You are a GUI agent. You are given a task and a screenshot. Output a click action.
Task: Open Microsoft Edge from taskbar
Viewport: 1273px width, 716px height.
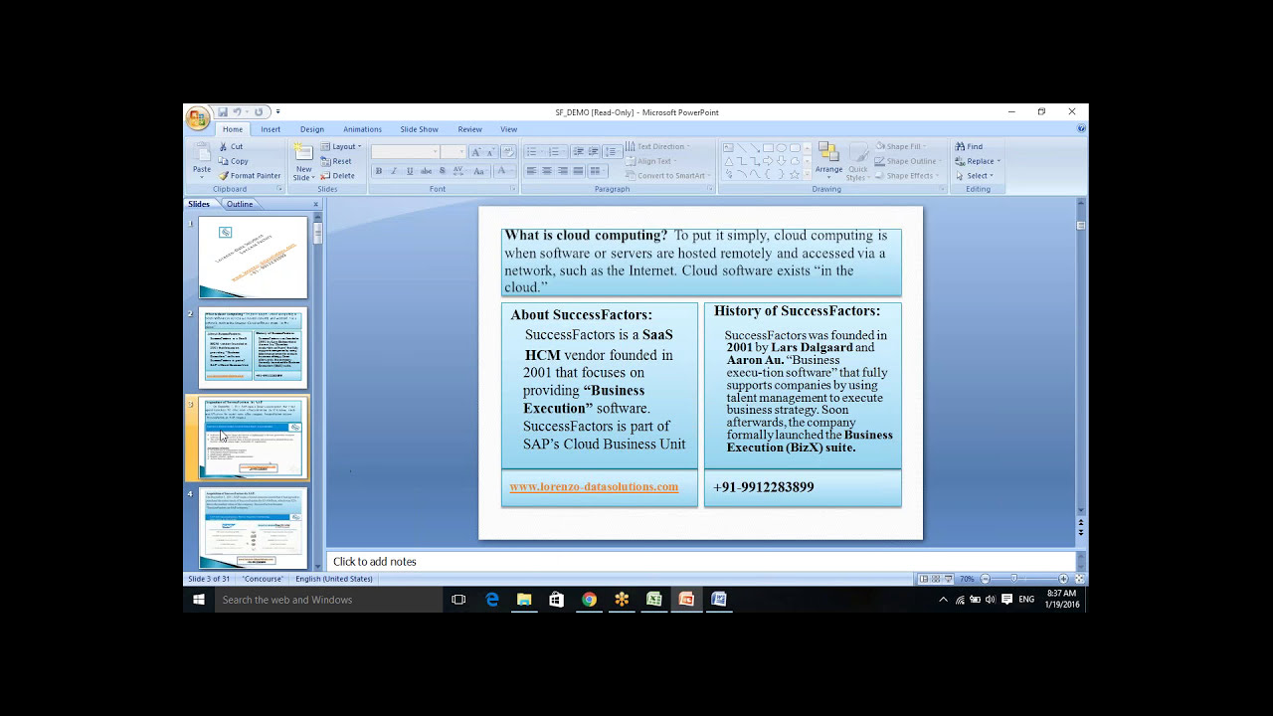[492, 600]
